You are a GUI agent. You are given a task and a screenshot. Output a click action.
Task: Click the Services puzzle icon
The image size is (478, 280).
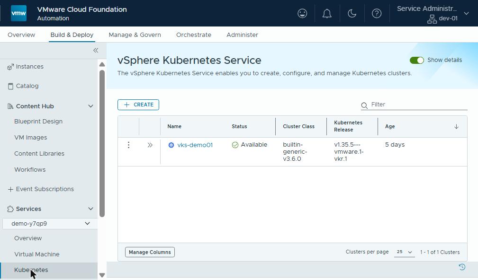click(10, 209)
